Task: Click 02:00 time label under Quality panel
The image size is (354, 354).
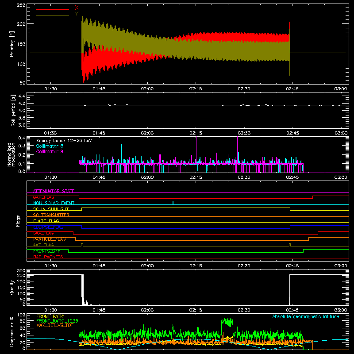Action: tap(147, 310)
